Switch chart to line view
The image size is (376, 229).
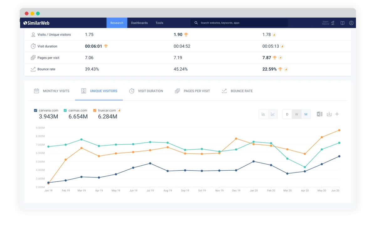273,114
